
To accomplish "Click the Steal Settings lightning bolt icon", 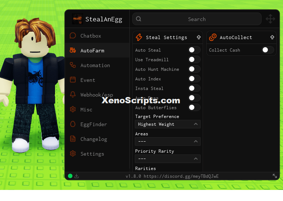I will [x=139, y=37].
